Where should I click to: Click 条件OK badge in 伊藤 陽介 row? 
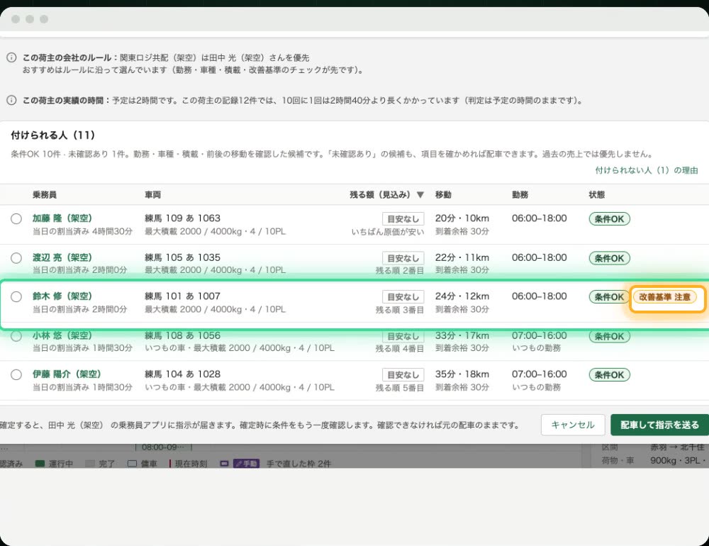609,375
